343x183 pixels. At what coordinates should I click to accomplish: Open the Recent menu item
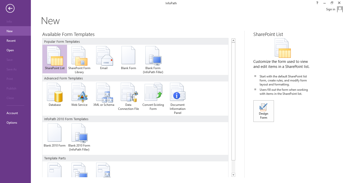coord(11,41)
